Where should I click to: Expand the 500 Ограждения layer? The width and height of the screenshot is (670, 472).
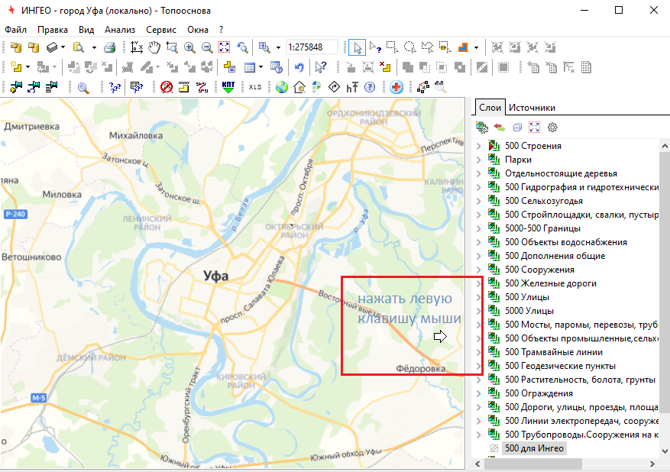[x=478, y=393]
